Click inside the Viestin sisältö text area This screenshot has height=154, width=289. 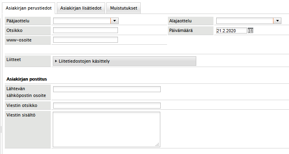[107, 129]
